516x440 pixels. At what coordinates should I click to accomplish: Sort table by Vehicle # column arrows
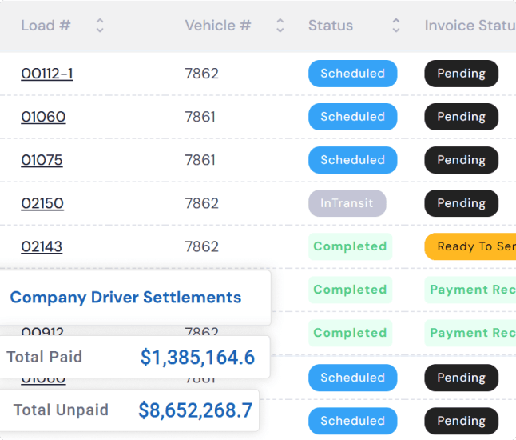coord(280,26)
